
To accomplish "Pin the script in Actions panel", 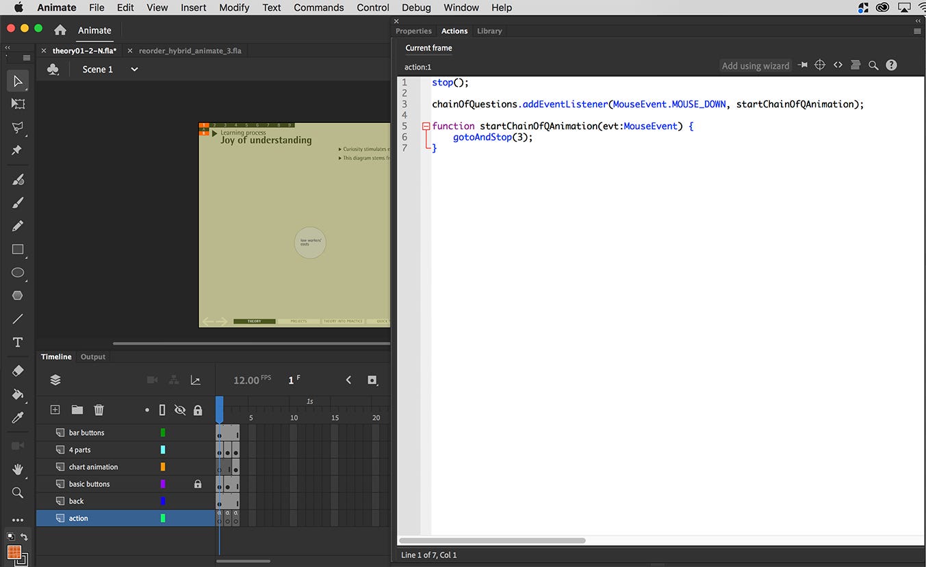I will tap(802, 65).
